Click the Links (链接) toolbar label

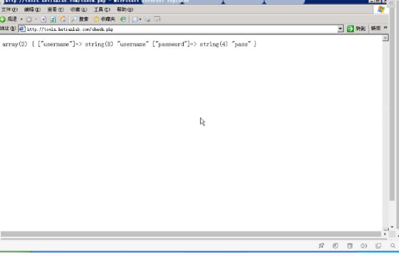click(375, 28)
